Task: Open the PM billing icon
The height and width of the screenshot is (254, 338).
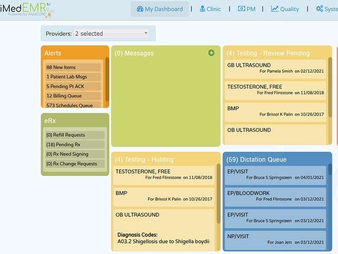Action: pyautogui.click(x=242, y=9)
